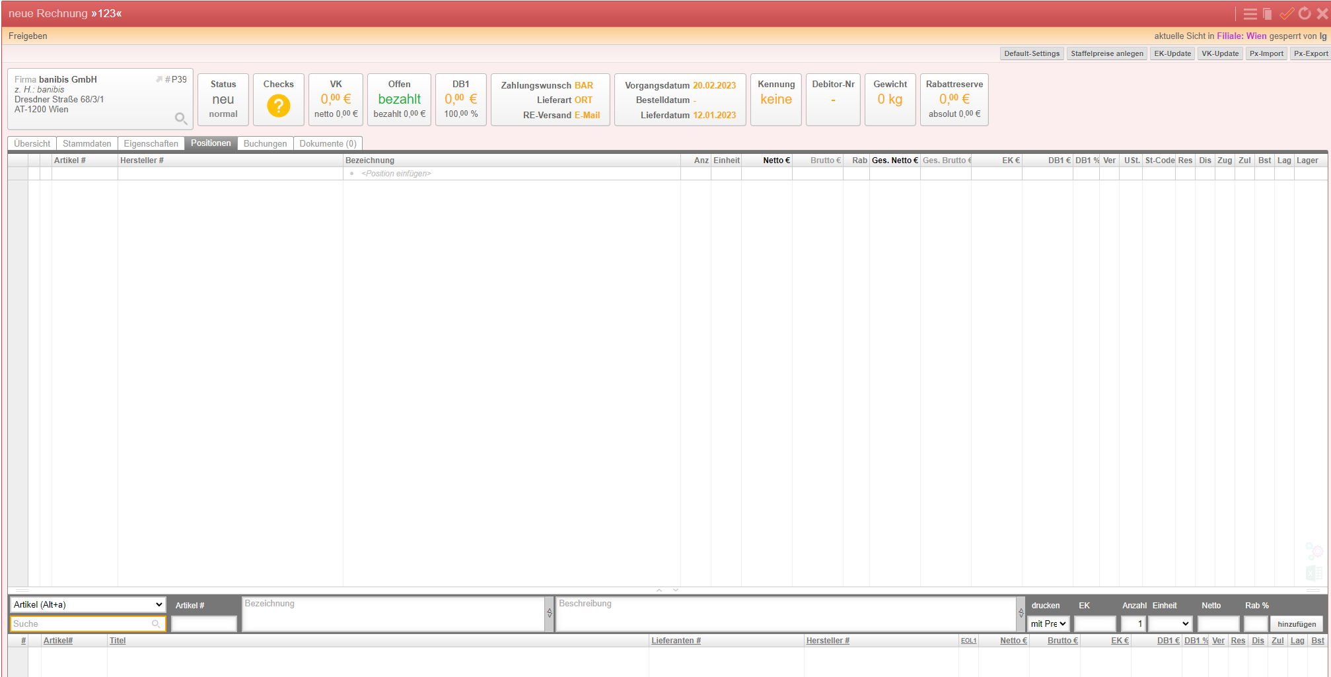Click the Px-Import button

[x=1266, y=53]
